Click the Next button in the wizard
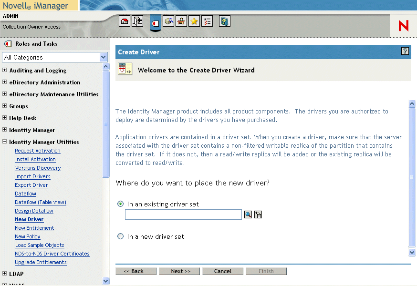Screen dimensions: 417x286 point(179,271)
